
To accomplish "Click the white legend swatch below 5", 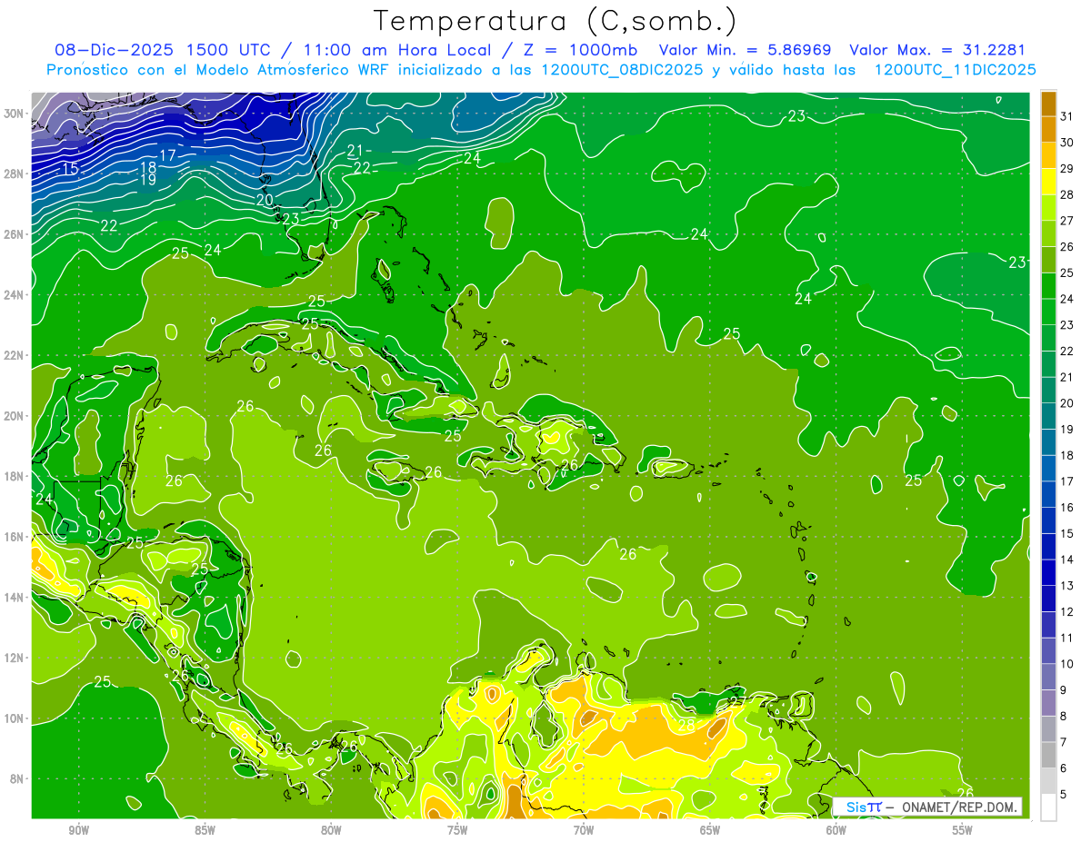I will tap(1048, 807).
